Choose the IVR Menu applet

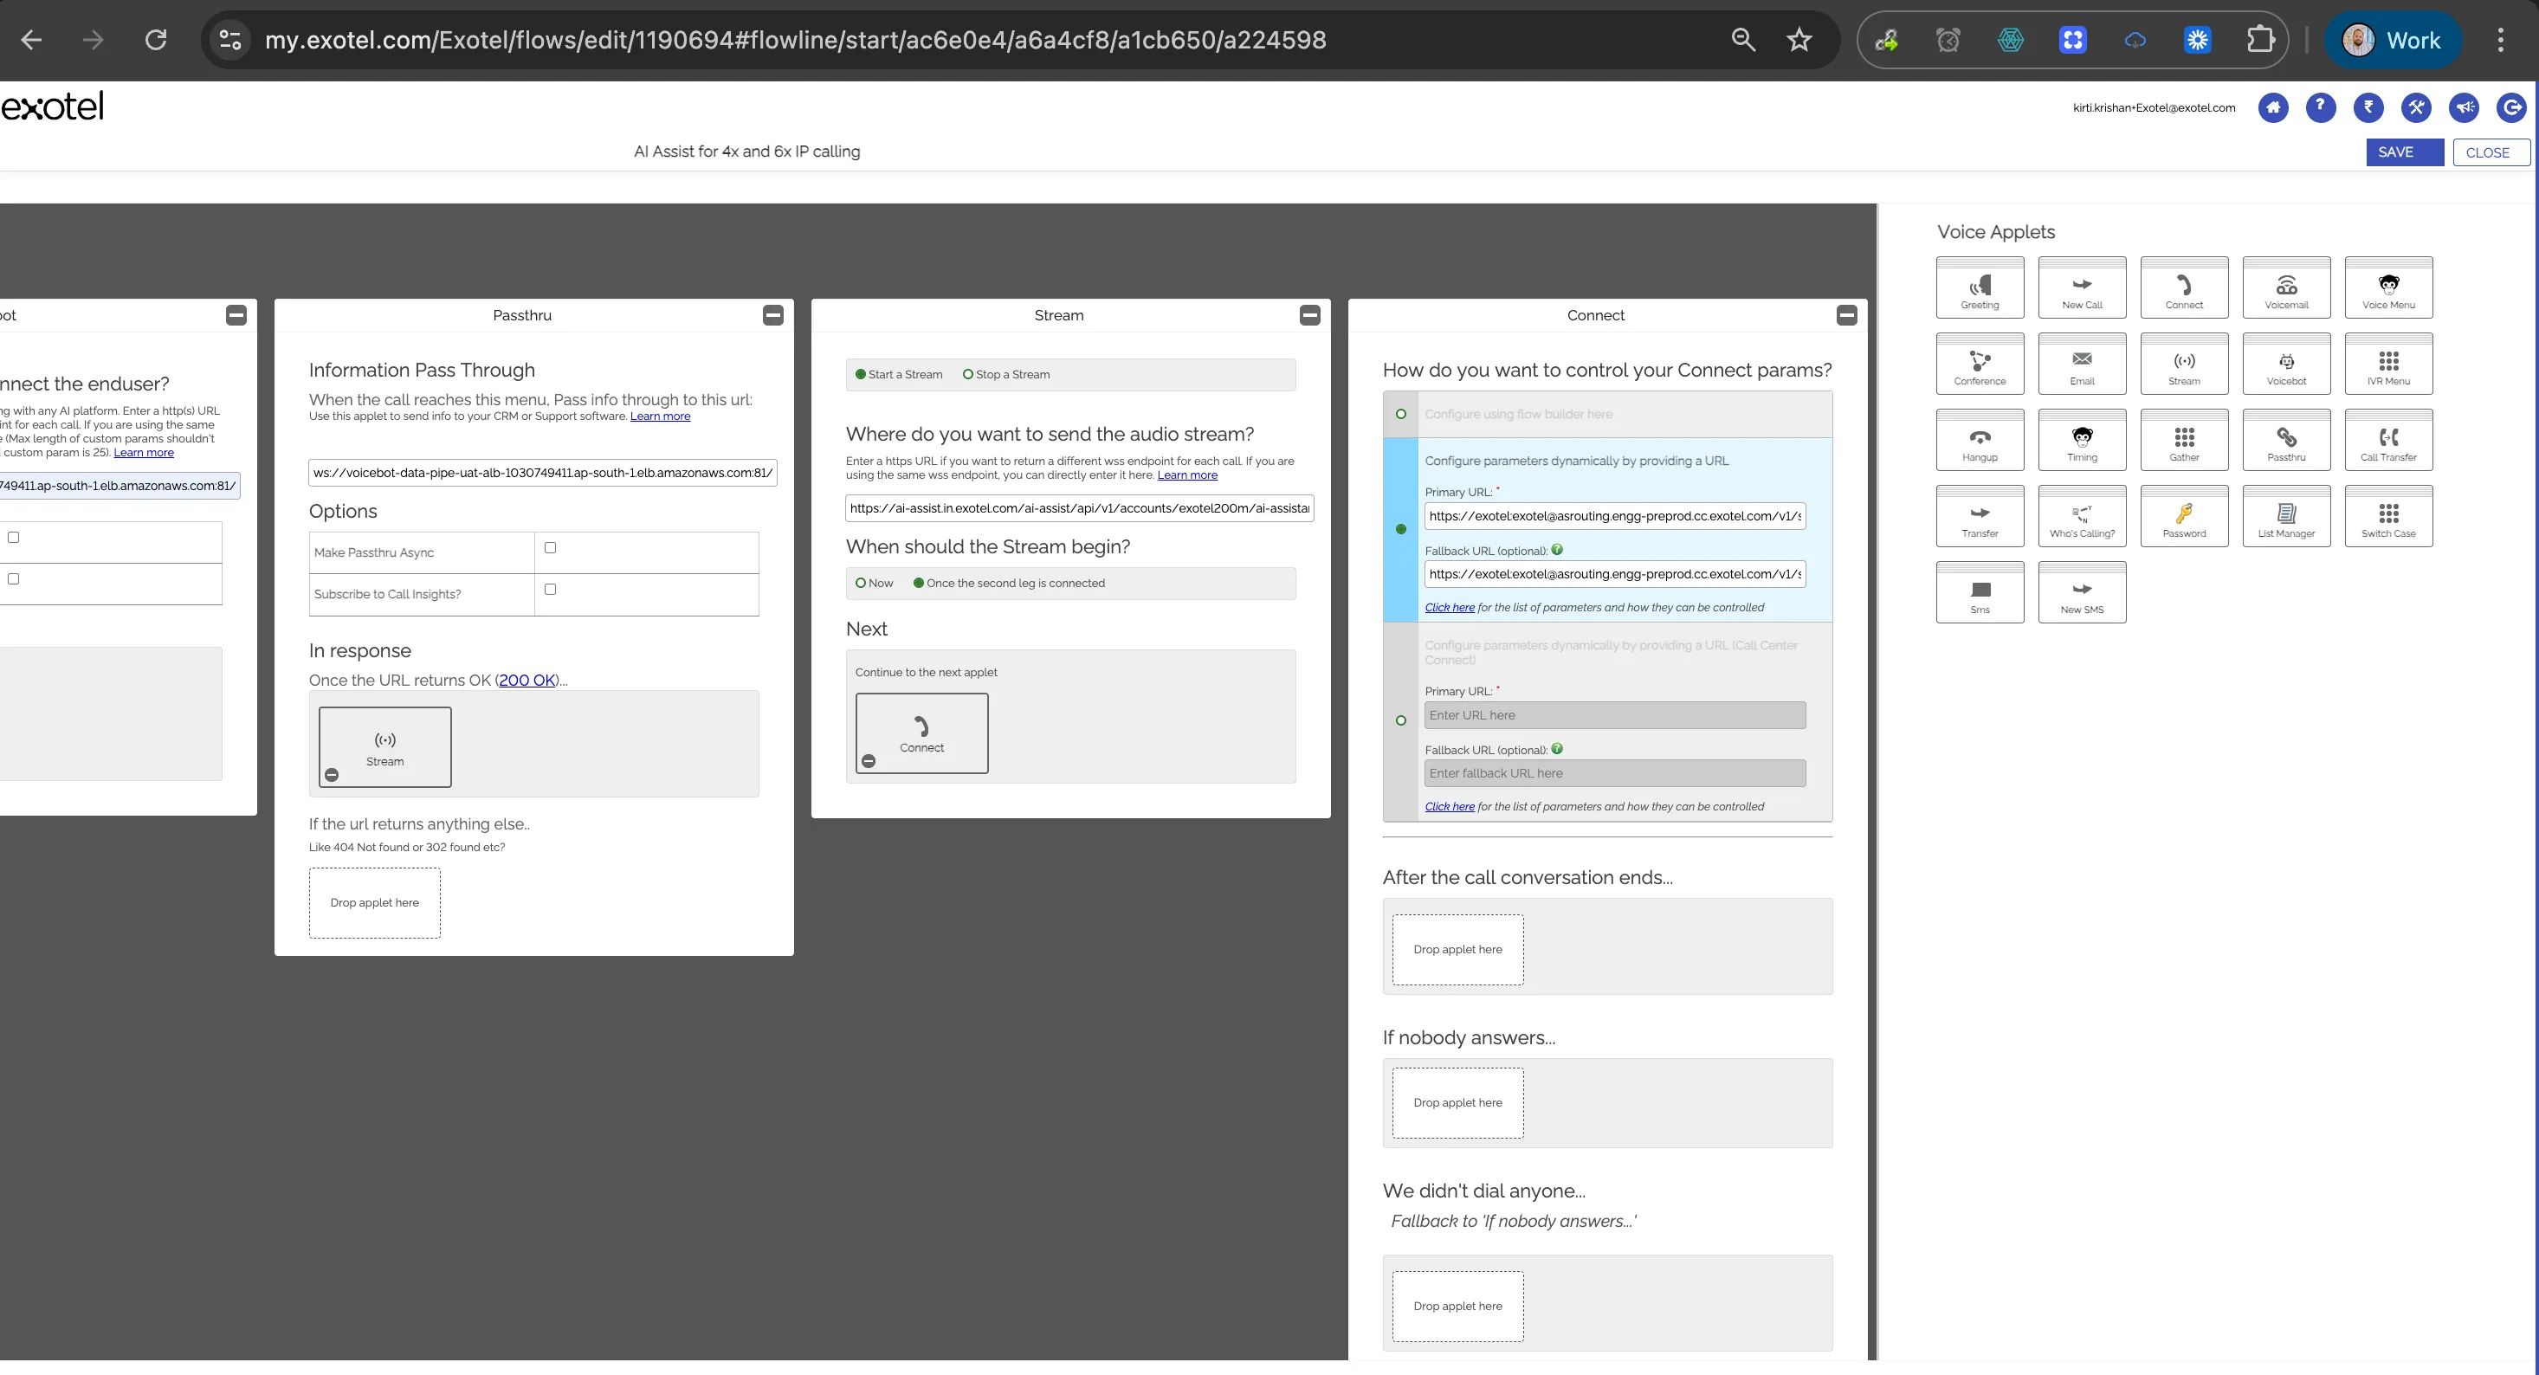tap(2388, 364)
